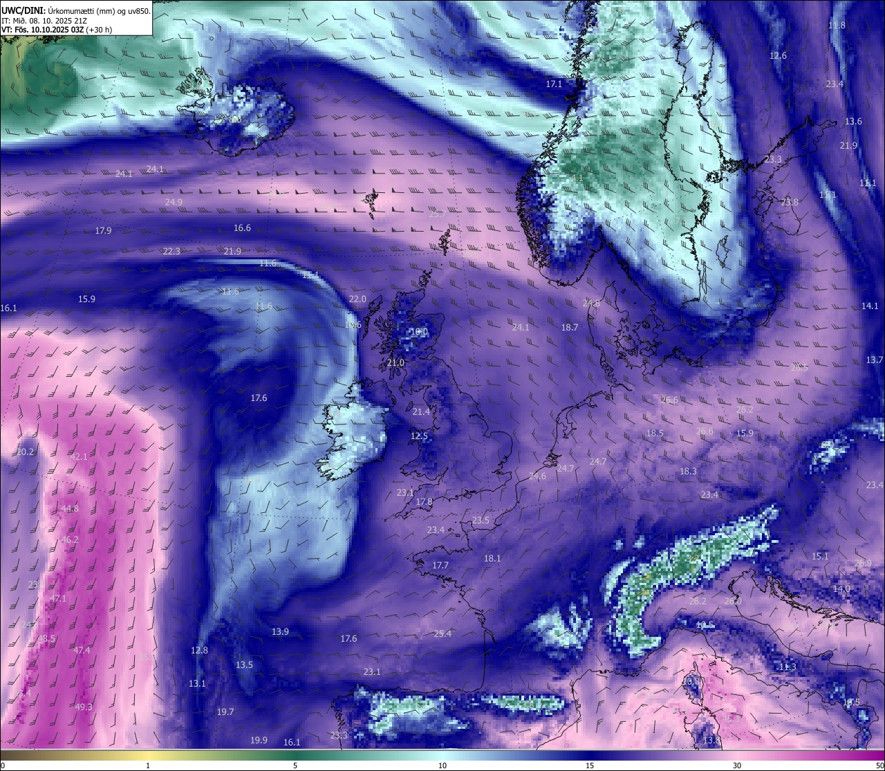This screenshot has width=885, height=771.
Task: Click the 13.7 value label
Action: pos(875,360)
